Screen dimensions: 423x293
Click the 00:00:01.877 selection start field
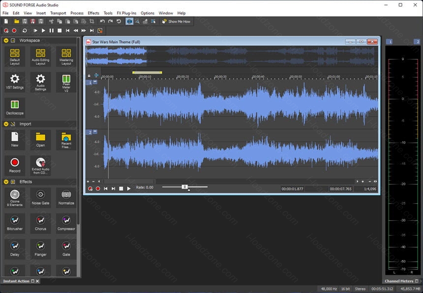293,189
